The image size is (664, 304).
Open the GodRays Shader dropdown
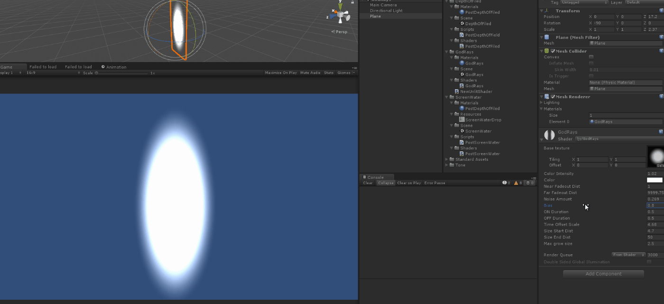click(x=619, y=139)
